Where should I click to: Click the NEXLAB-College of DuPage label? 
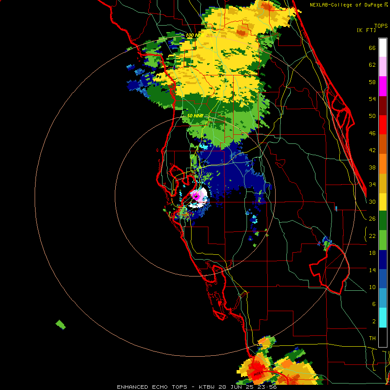coord(346,5)
